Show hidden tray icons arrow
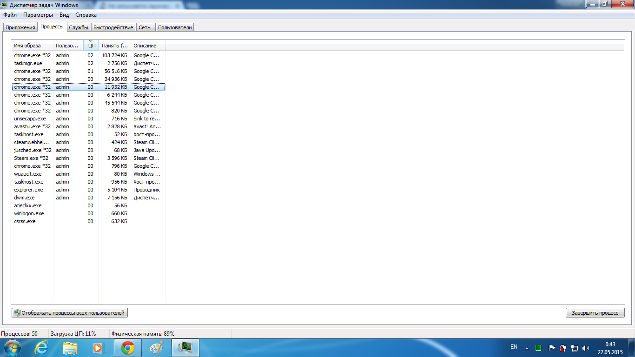 click(x=527, y=348)
